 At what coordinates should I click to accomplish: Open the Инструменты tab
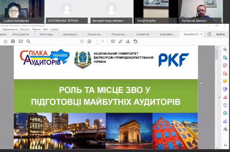click(x=21, y=35)
